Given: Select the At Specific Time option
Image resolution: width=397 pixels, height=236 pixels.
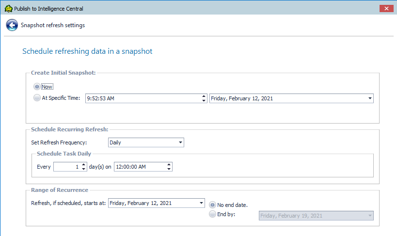Looking at the screenshot, I should 37,98.
